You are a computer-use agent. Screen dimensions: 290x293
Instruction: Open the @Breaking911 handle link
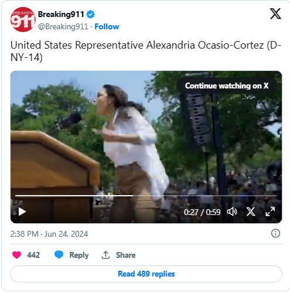pos(63,26)
